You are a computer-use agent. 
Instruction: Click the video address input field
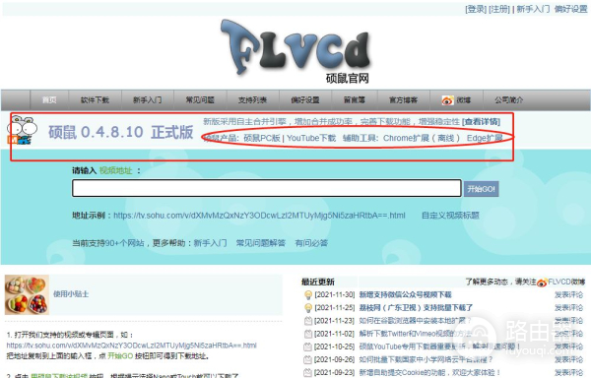click(x=267, y=188)
